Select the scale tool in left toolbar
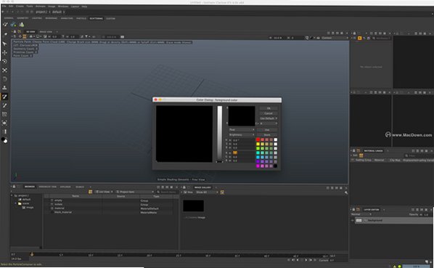This screenshot has height=268, width=434. pyautogui.click(x=4, y=70)
